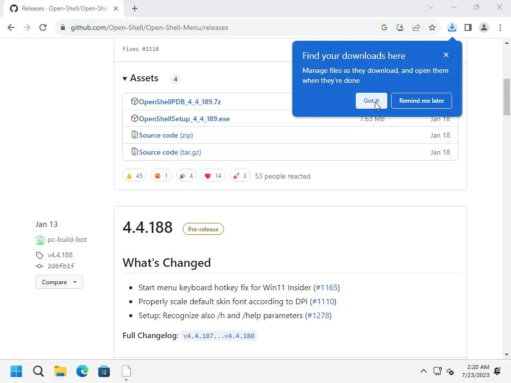This screenshot has width=511, height=383.
Task: Click rocket reaction 3
Action: click(240, 176)
